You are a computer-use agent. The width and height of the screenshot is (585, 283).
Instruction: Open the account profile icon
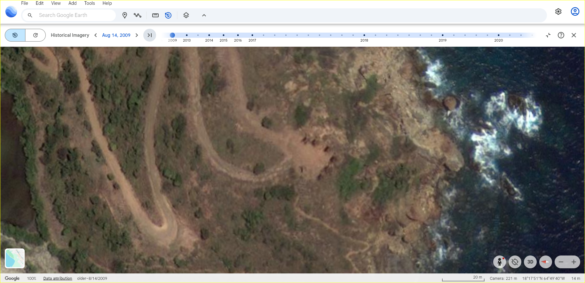575,12
